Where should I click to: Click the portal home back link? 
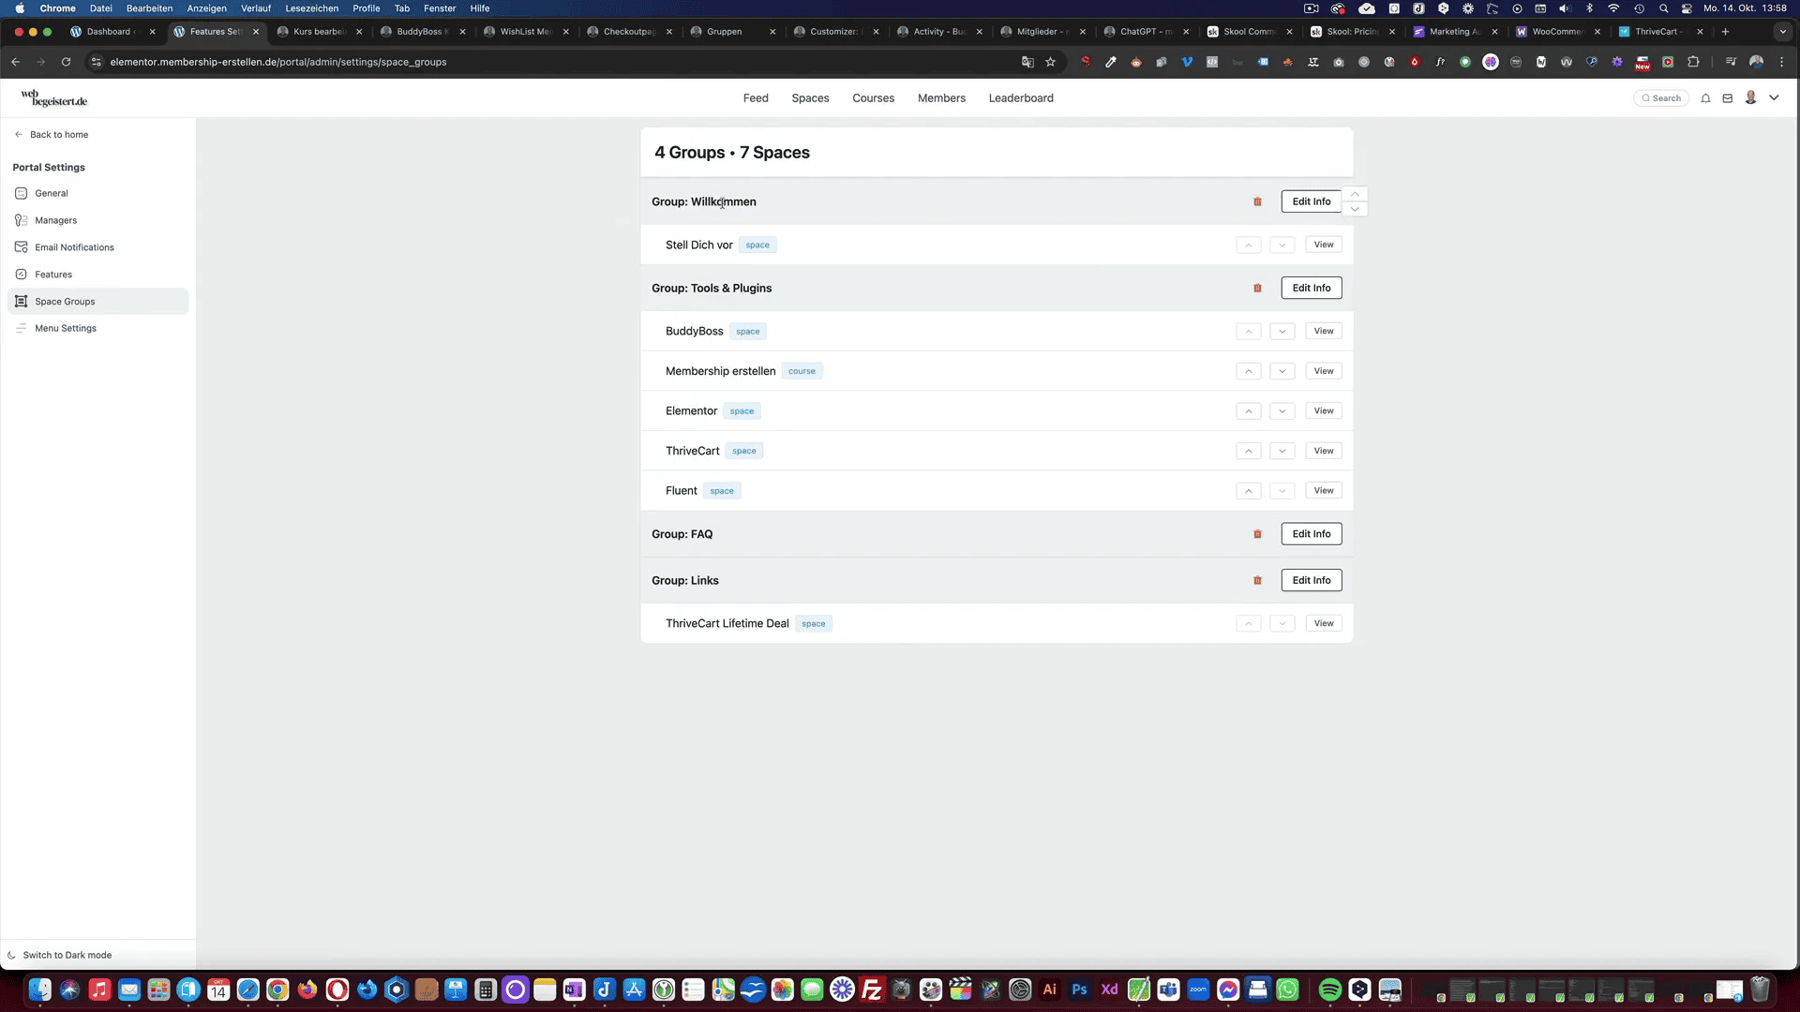(x=58, y=133)
